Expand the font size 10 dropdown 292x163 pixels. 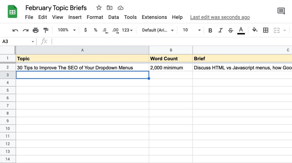pos(192,30)
